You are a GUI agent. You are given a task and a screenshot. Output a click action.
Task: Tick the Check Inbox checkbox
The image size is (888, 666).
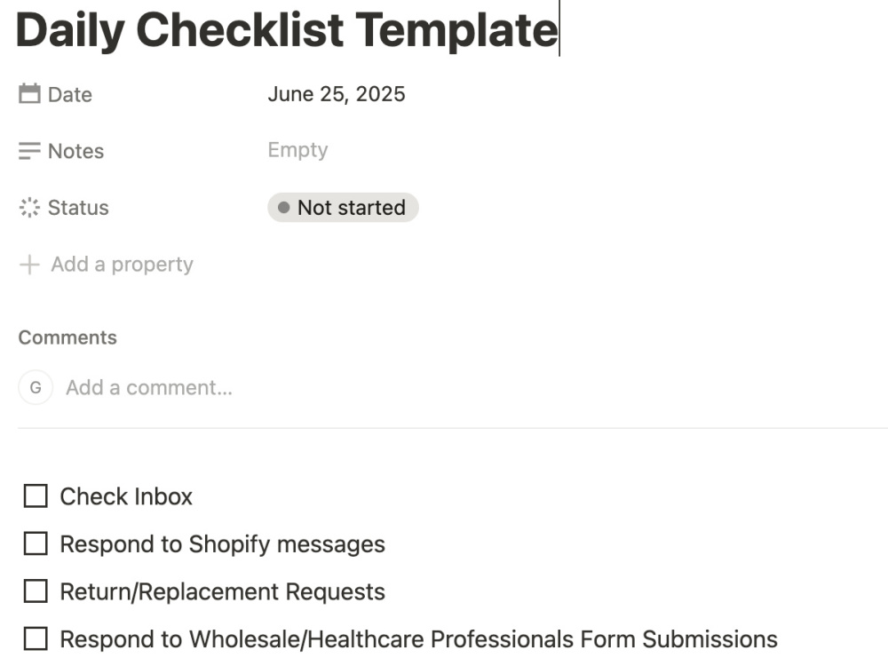tap(36, 496)
